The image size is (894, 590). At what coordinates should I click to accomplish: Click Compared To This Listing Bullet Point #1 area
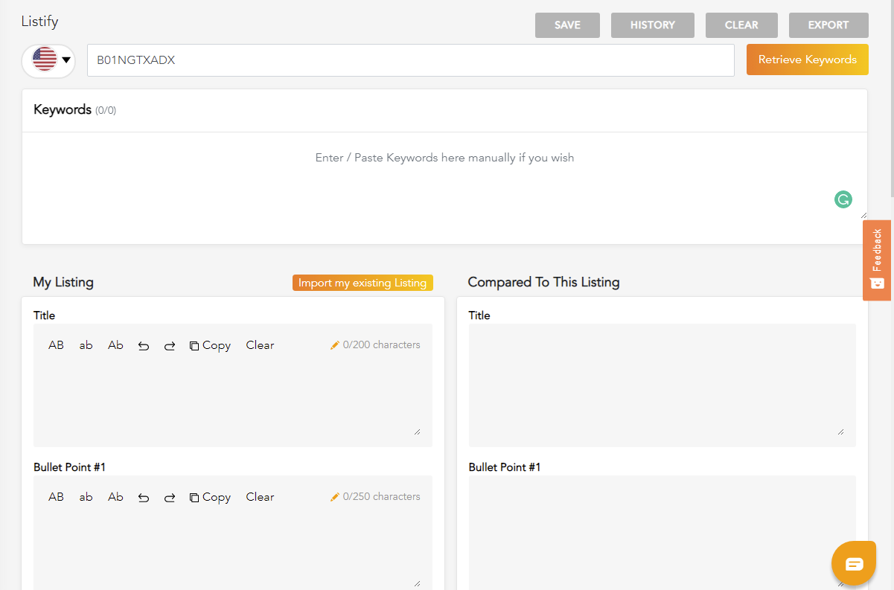point(662,533)
